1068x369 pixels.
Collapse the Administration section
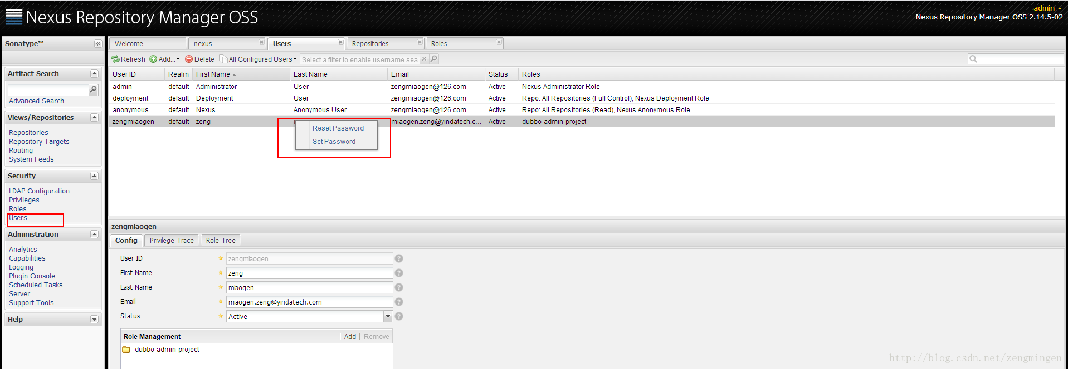click(94, 234)
